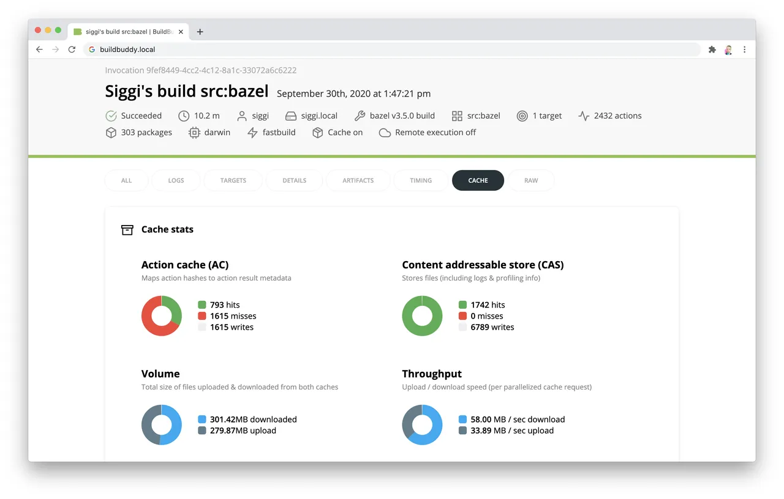Open the TIMING tab
784x499 pixels.
[x=421, y=180]
